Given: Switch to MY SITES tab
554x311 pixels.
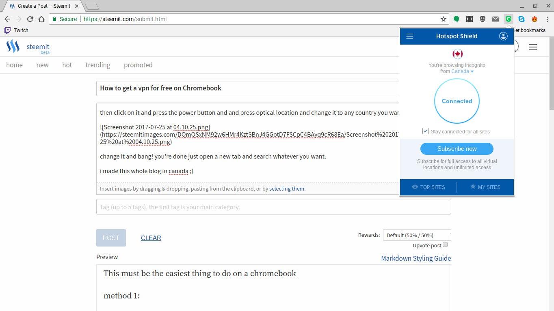Looking at the screenshot, I should click(485, 187).
